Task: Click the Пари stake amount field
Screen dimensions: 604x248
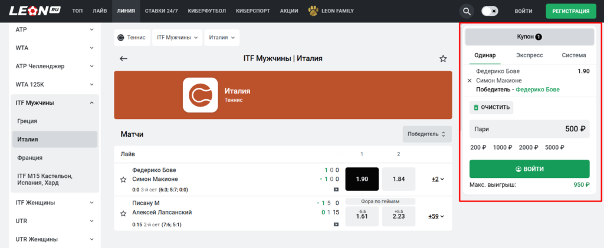Action: (529, 129)
